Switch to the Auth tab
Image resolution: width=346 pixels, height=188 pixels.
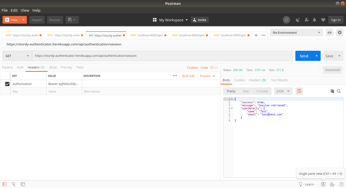tap(20, 67)
